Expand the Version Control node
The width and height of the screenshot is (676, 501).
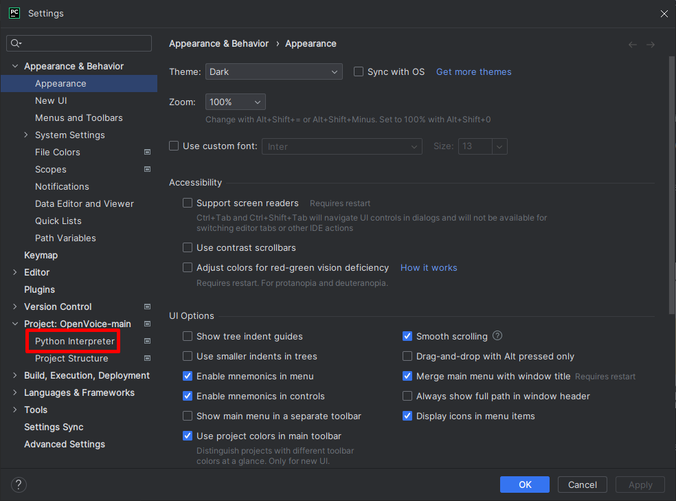pos(15,307)
